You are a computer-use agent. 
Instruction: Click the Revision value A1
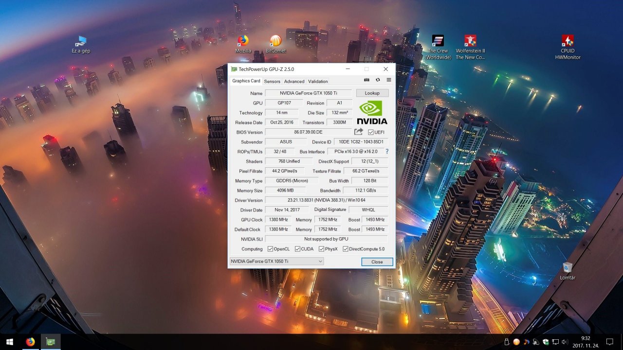340,103
